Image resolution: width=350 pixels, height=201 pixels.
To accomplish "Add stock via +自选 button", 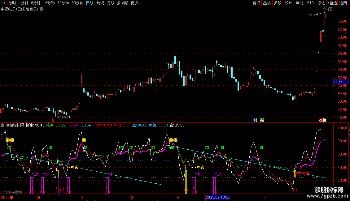I will tap(332, 3).
